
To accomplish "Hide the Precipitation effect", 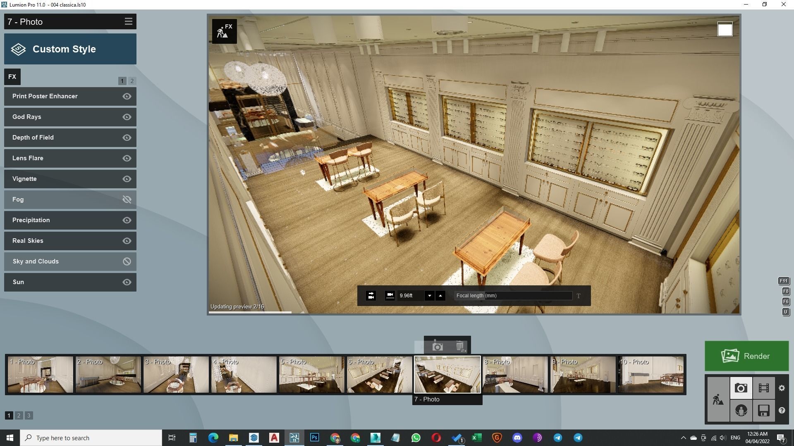I will (127, 220).
